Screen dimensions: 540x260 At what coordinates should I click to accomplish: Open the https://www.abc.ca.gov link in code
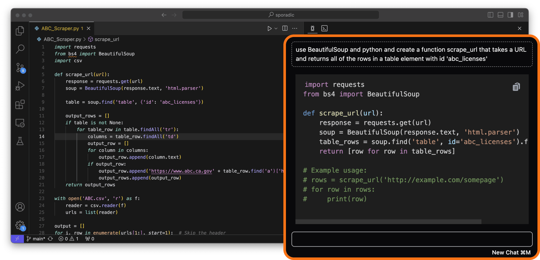click(x=182, y=171)
